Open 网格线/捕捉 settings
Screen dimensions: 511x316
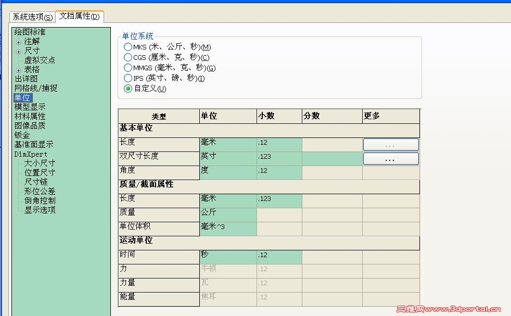pos(35,88)
